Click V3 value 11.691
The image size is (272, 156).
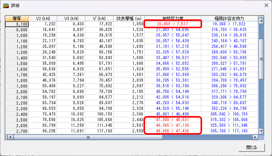[x=71, y=131]
